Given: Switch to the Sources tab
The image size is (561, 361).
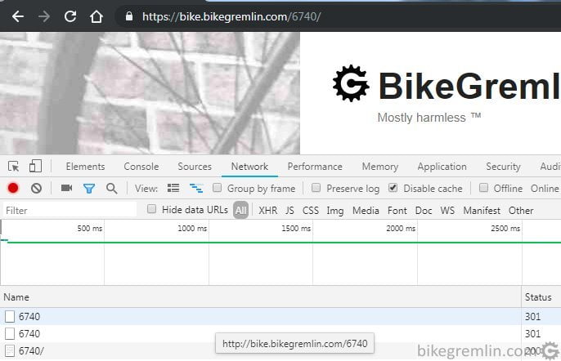Looking at the screenshot, I should pos(195,167).
